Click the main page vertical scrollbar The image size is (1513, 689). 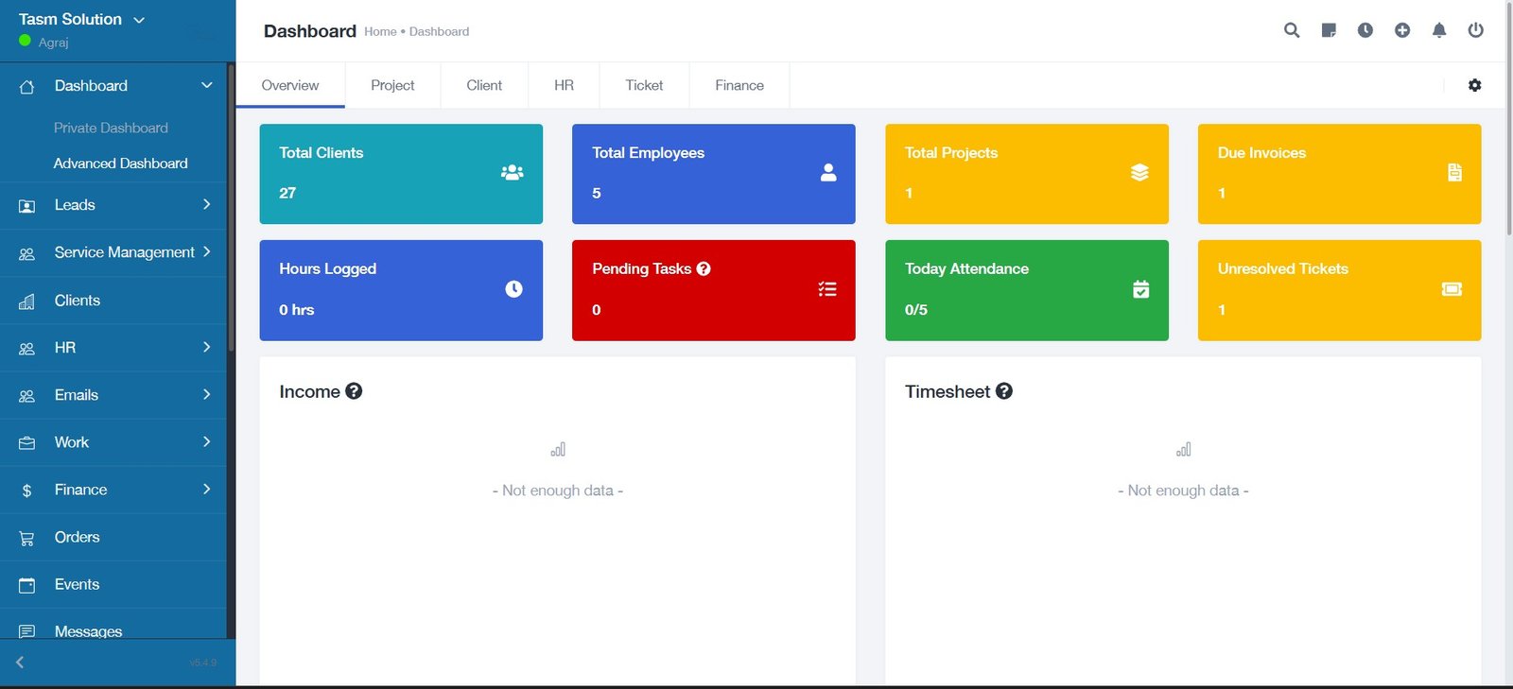click(1508, 118)
